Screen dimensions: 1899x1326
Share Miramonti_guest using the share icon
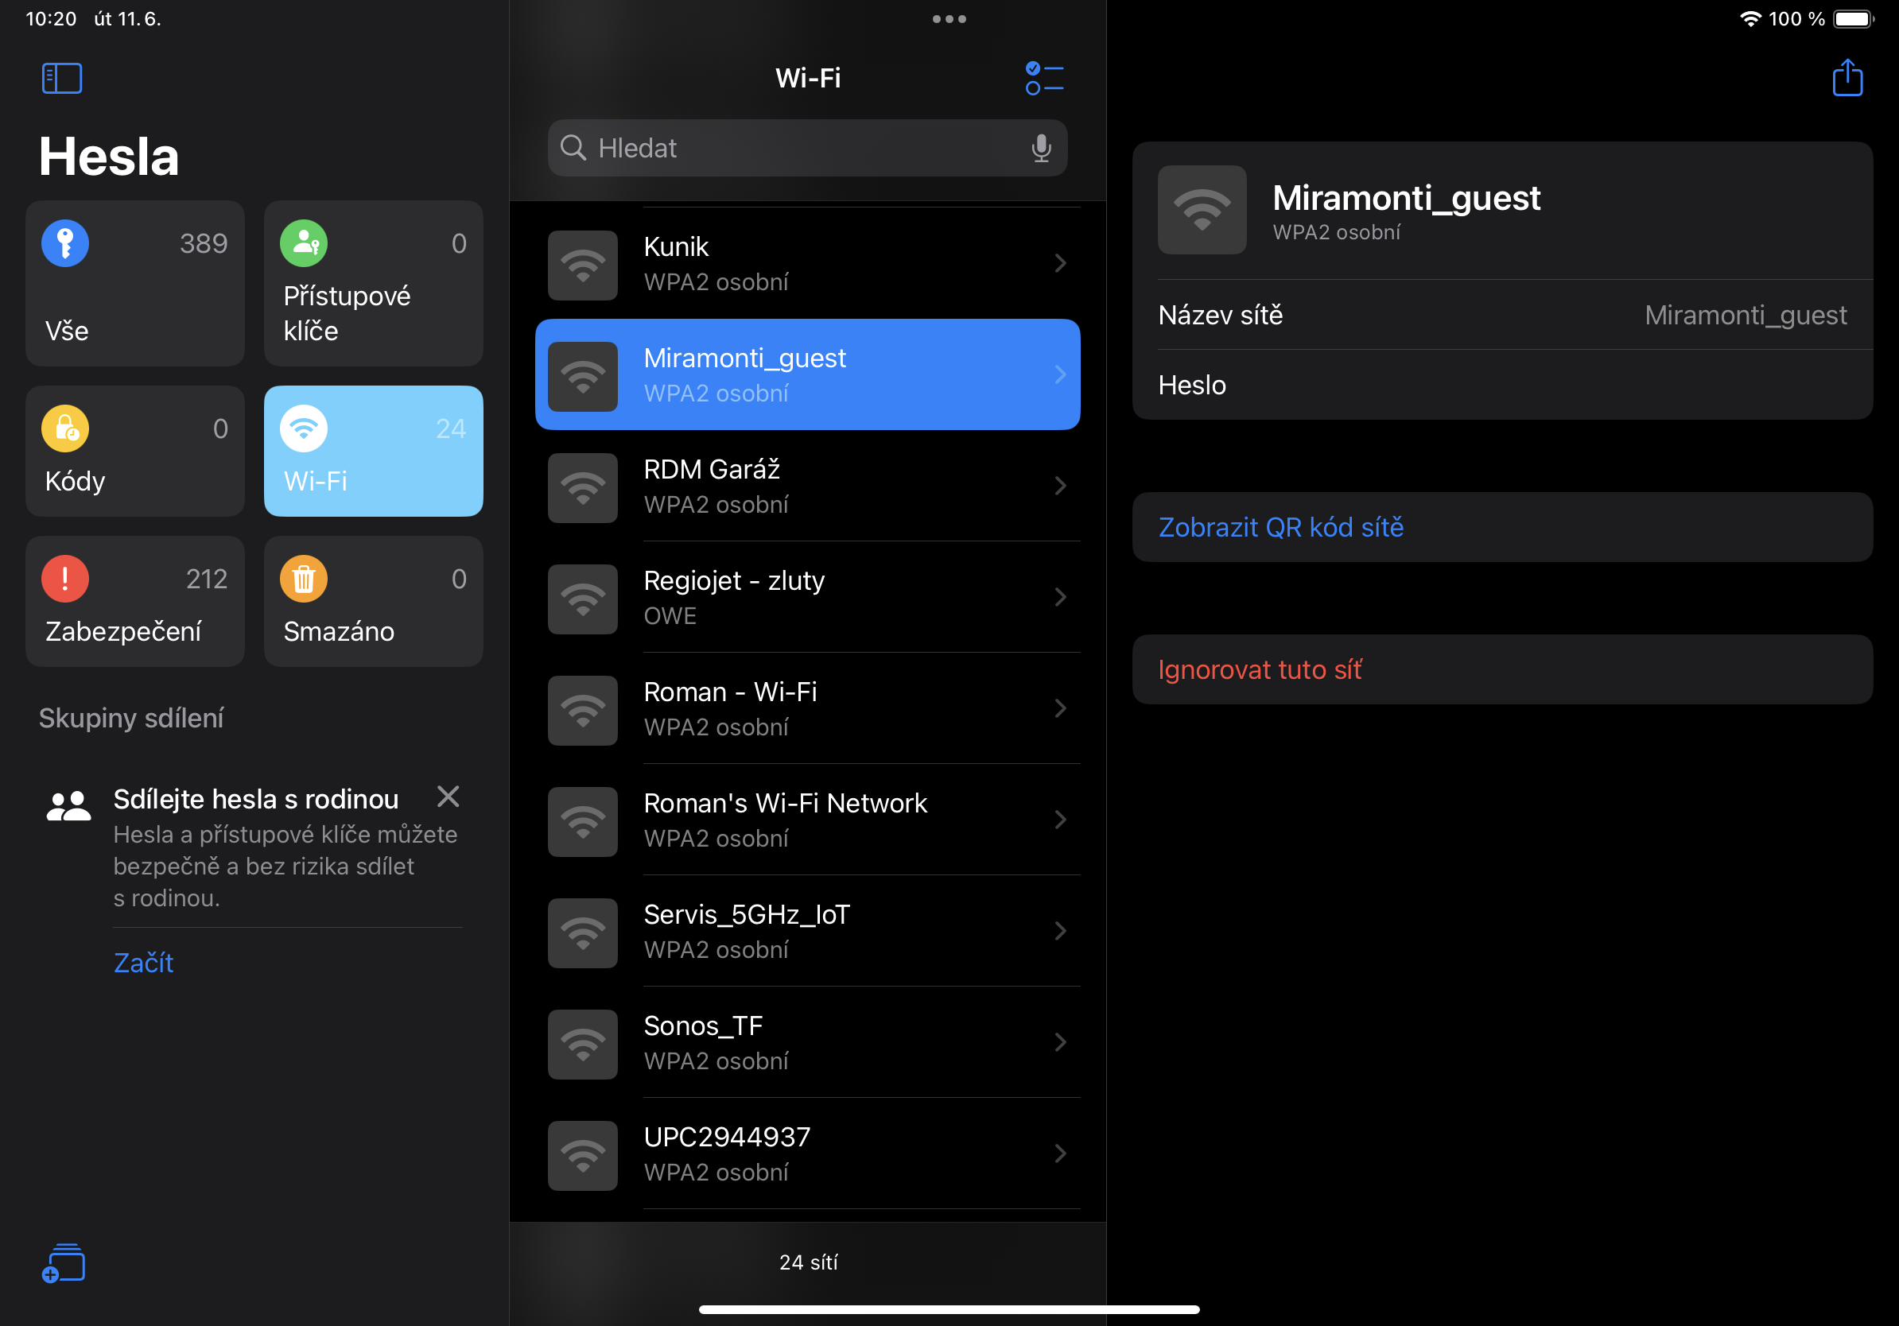1847,78
